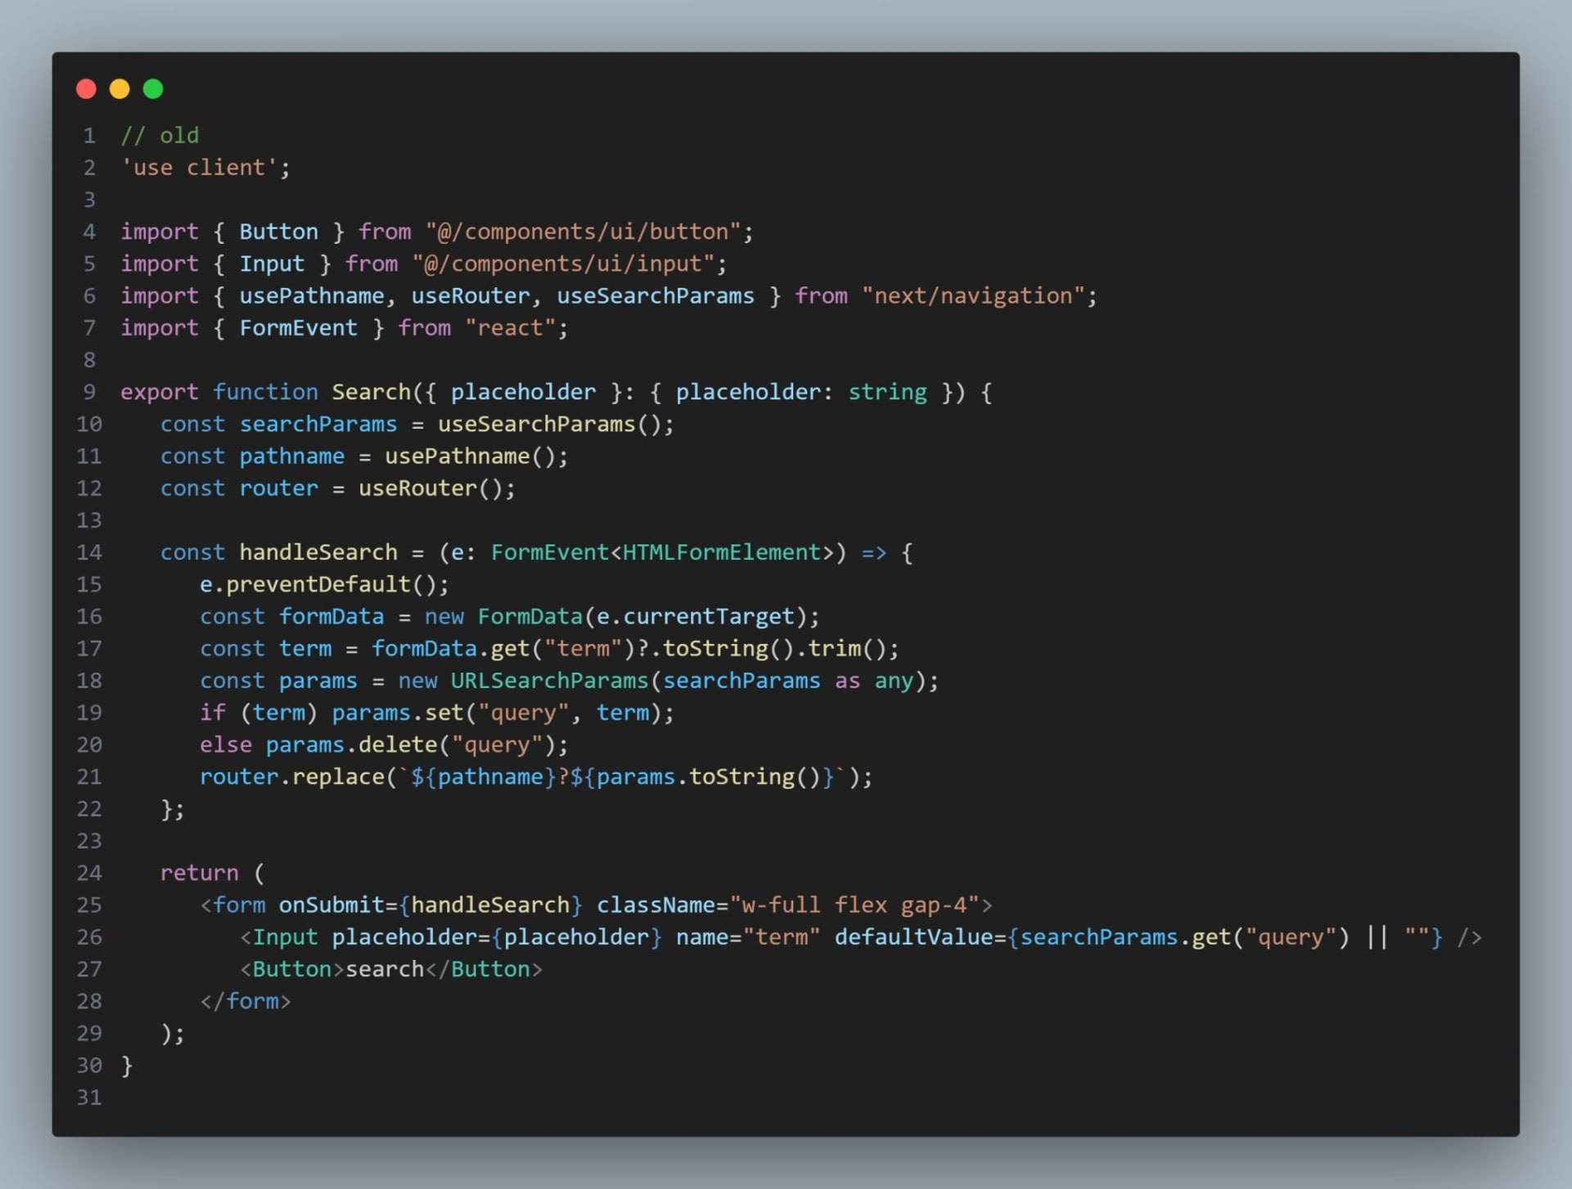
Task: Click the "@/components/ui/button" import path
Action: [x=583, y=232]
